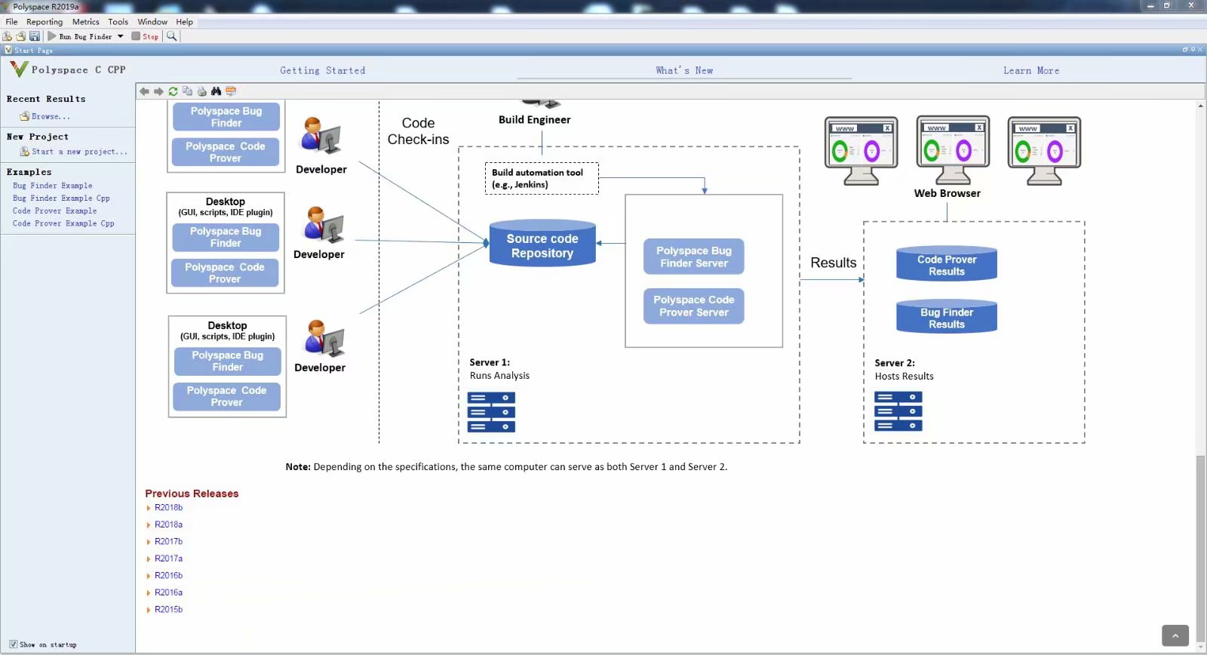The width and height of the screenshot is (1207, 655).
Task: Click the Server 1 rack icon
Action: (491, 412)
